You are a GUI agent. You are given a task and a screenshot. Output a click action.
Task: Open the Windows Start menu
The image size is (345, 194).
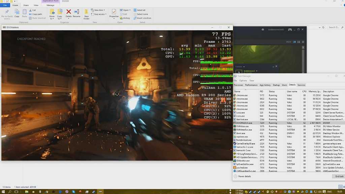coord(3,192)
